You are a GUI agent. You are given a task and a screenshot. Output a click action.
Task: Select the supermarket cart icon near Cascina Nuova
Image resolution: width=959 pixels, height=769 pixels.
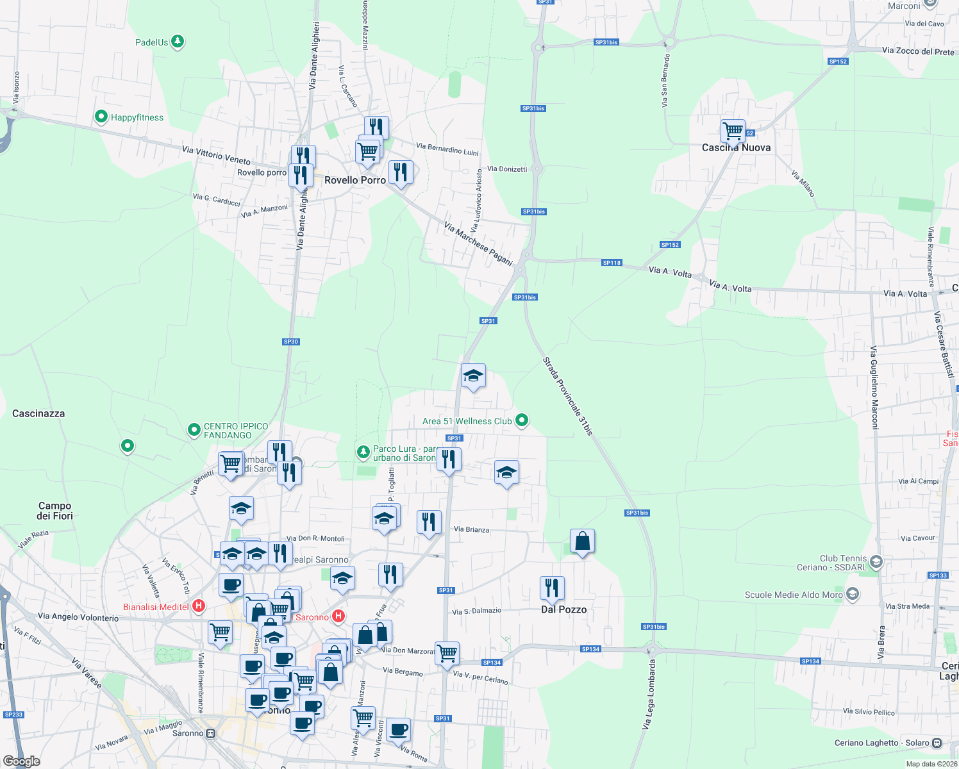tap(732, 130)
